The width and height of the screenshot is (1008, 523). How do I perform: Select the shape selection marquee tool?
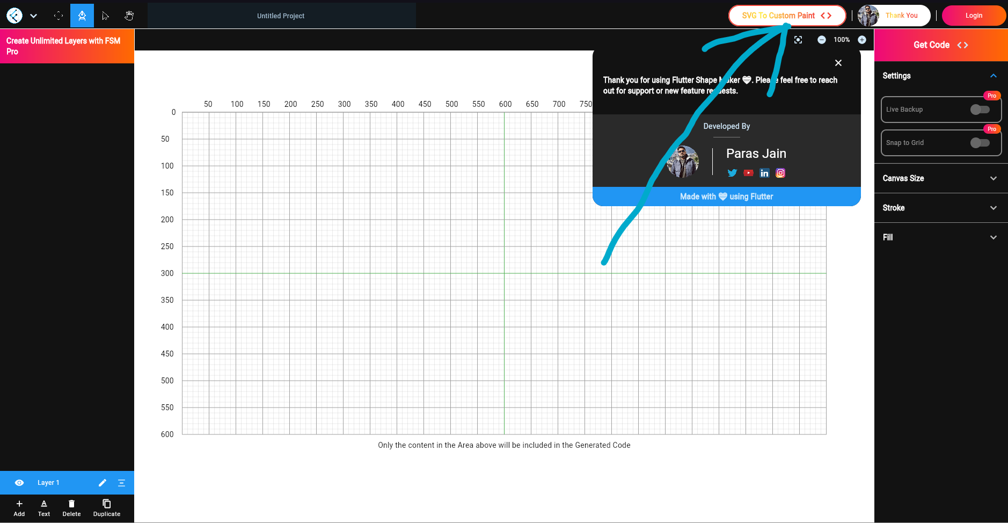pyautogui.click(x=59, y=16)
